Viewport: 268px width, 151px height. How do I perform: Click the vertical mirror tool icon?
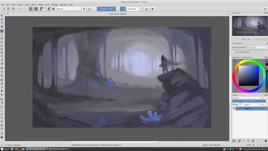pos(152,9)
